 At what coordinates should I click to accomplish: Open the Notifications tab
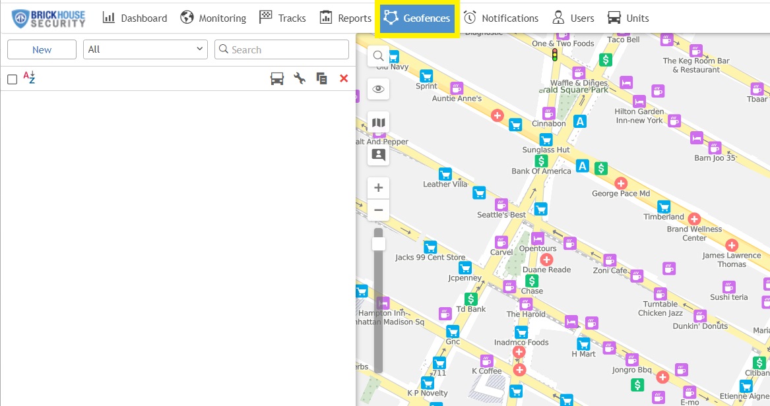501,18
